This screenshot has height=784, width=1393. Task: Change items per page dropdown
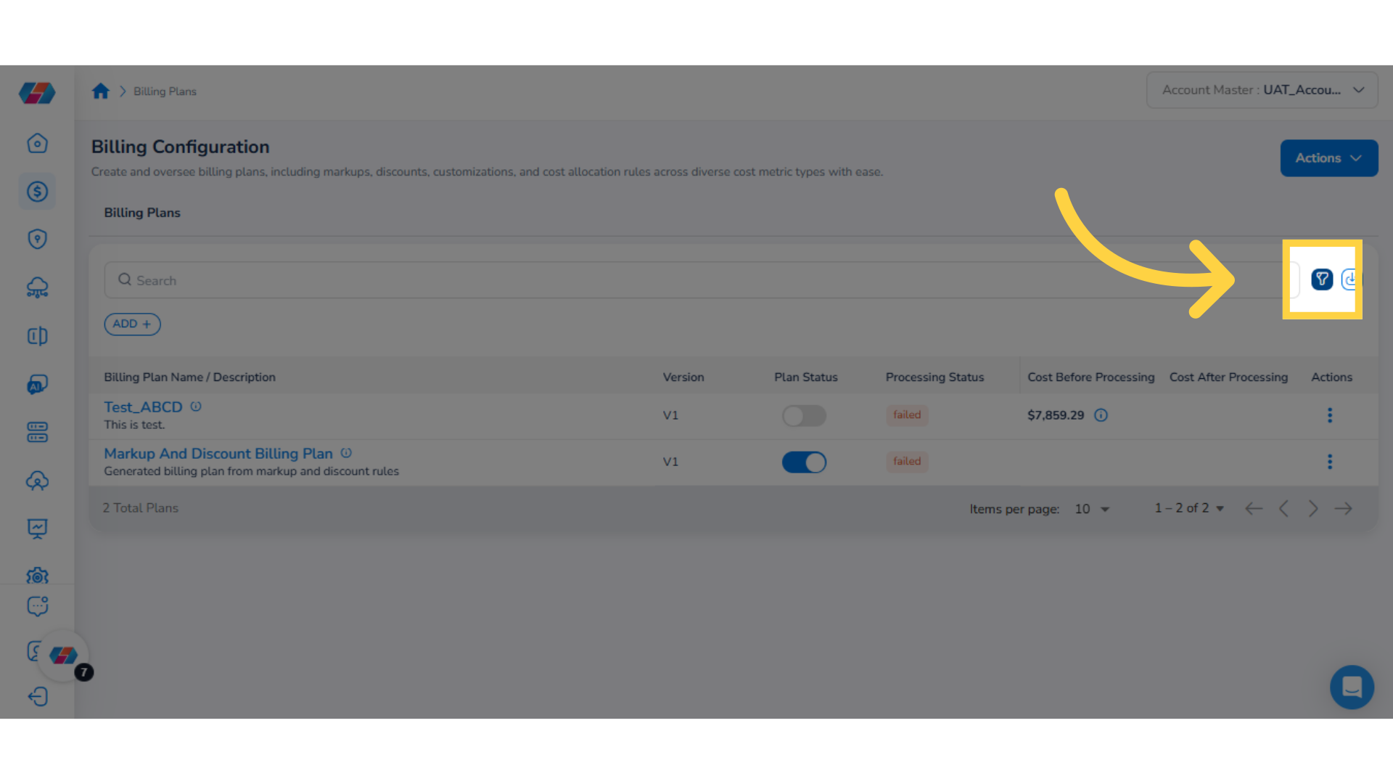coord(1092,509)
